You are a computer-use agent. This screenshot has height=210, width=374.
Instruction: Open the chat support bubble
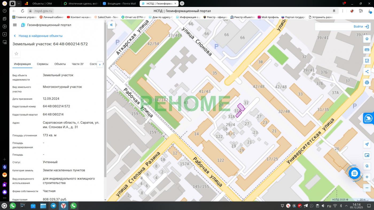354,174
